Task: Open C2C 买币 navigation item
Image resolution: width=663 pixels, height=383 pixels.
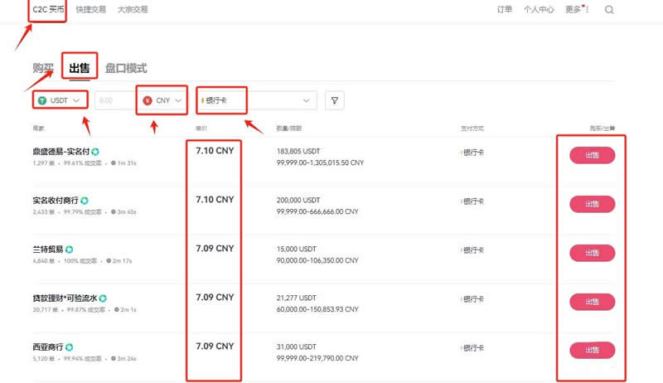Action: (x=47, y=10)
